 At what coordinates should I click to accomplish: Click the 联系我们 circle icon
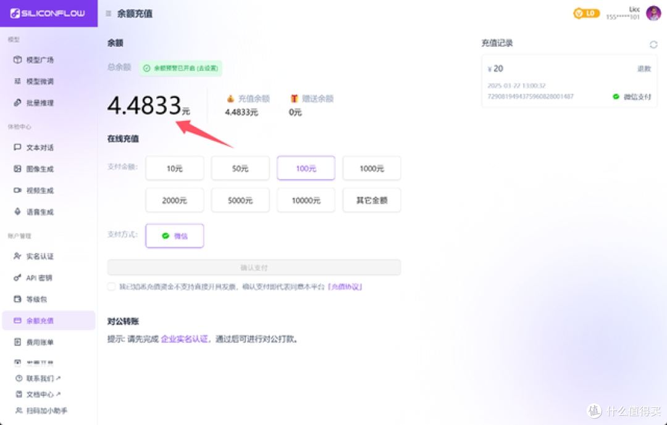[19, 378]
